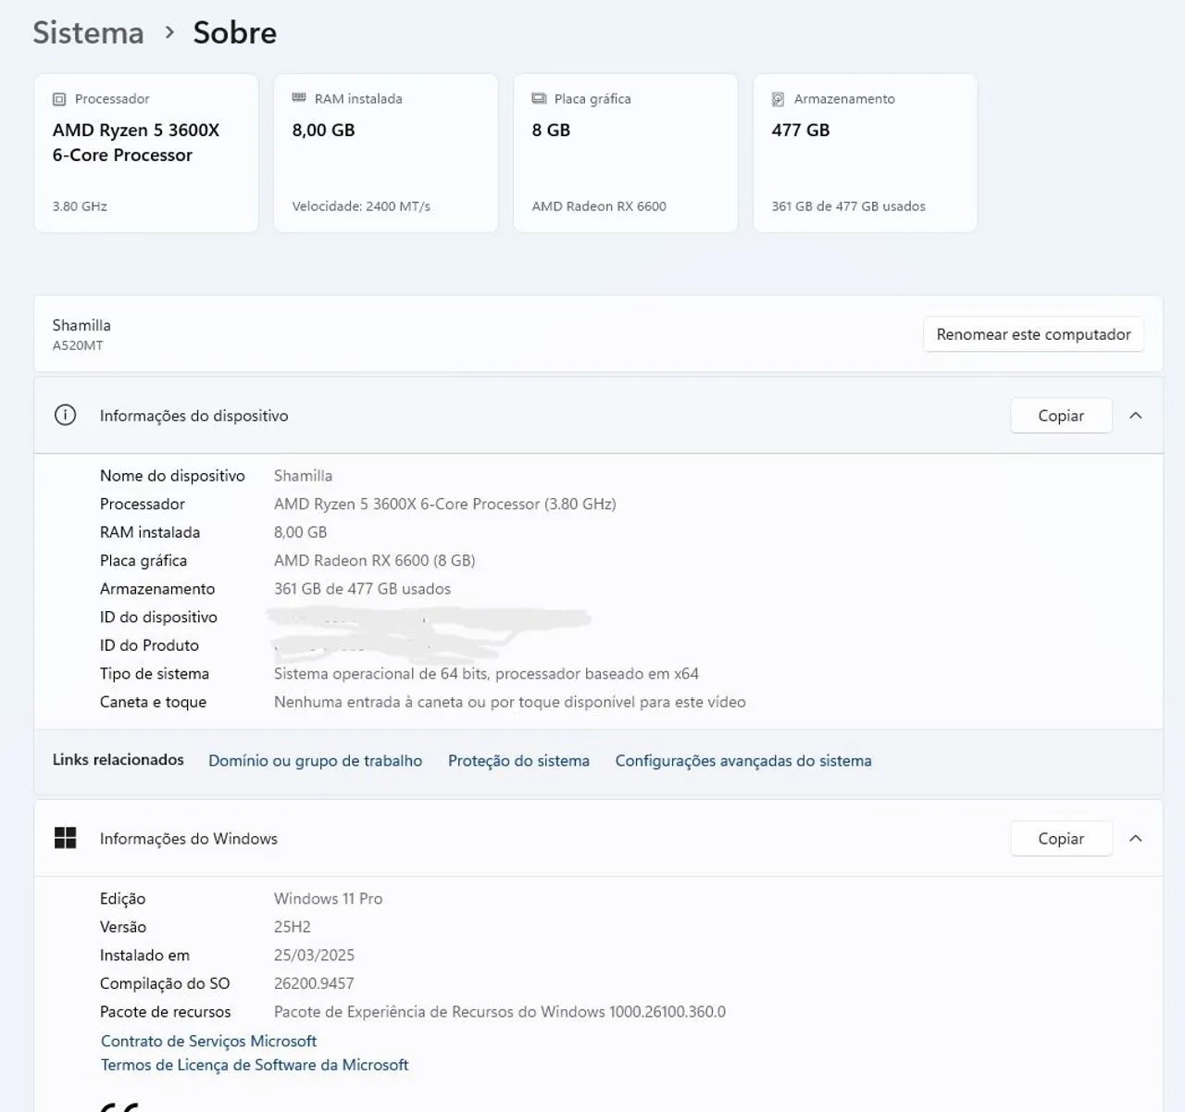Click the Placa gráfica monitor icon
The image size is (1185, 1112).
(539, 99)
